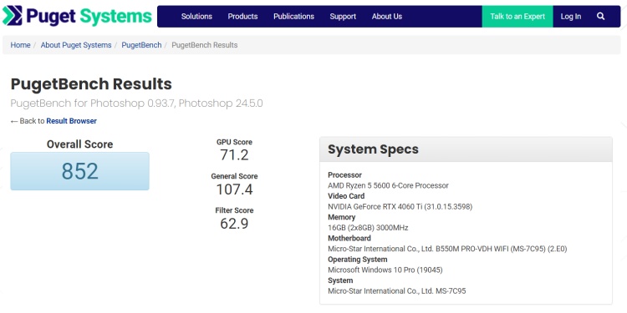Click the Filter Score value 62.9
Viewport: 627px width, 313px height.
point(234,223)
